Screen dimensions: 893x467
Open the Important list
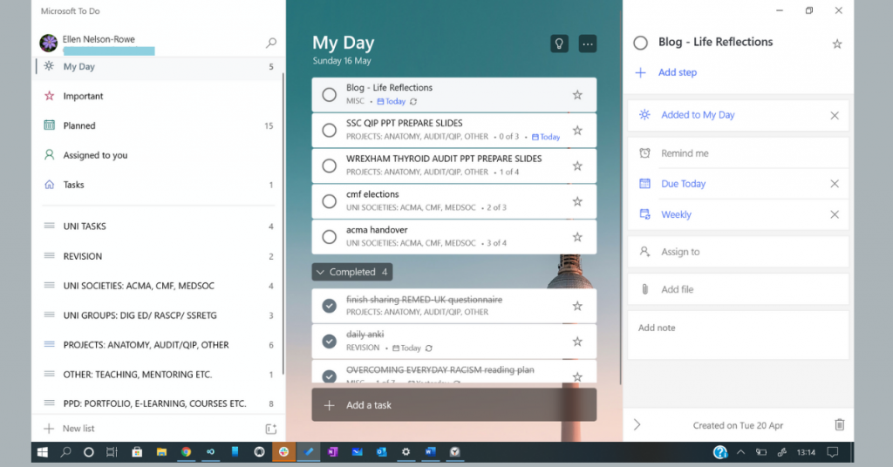[159, 96]
